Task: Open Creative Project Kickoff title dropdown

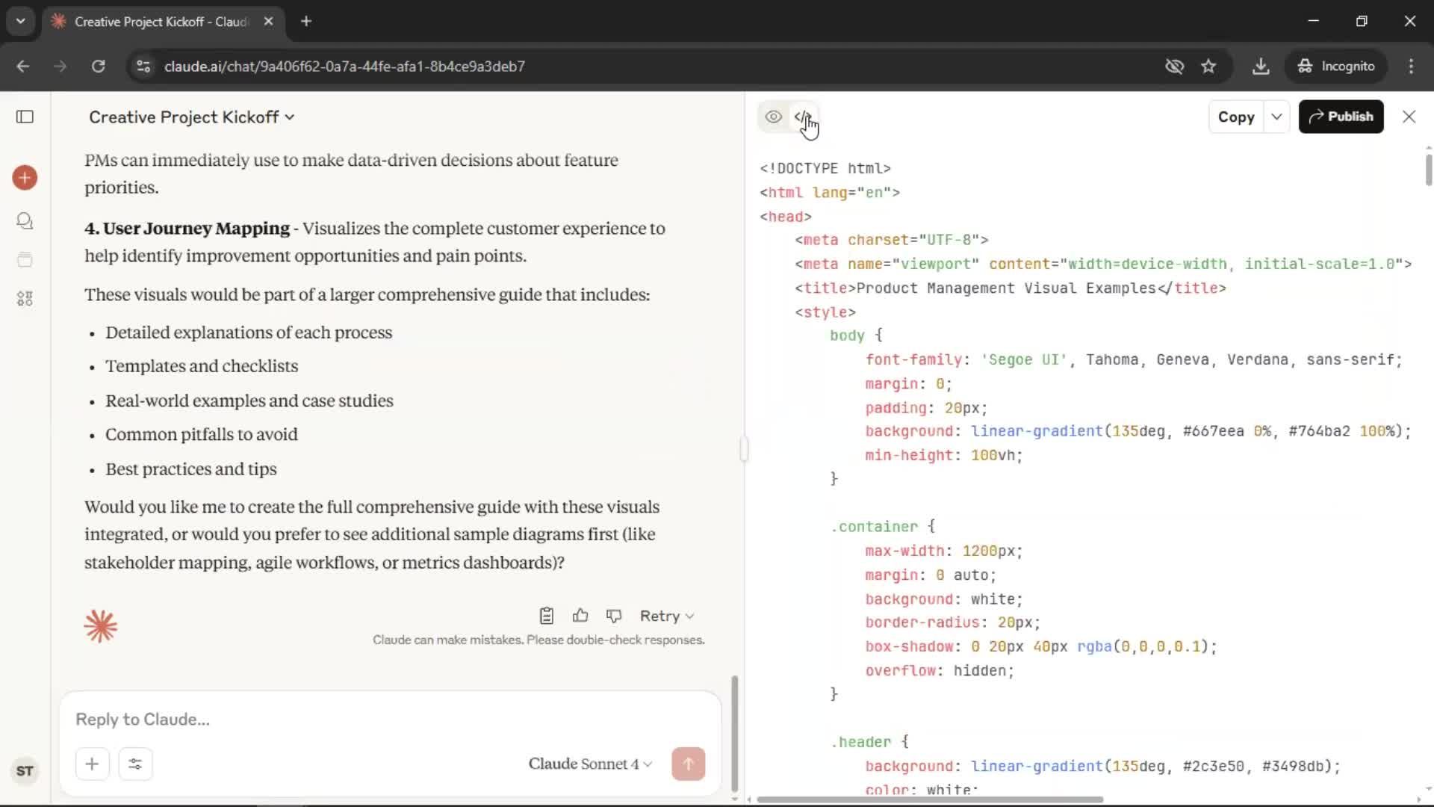Action: click(x=191, y=117)
